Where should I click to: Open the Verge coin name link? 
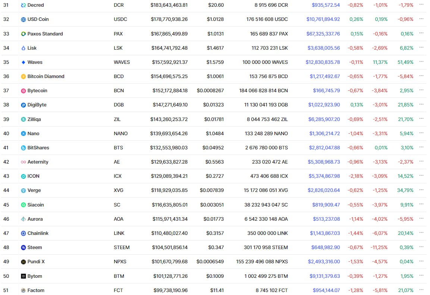(34, 190)
